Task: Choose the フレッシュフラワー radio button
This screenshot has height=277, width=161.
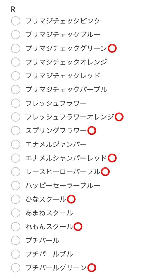Action: tap(16, 103)
